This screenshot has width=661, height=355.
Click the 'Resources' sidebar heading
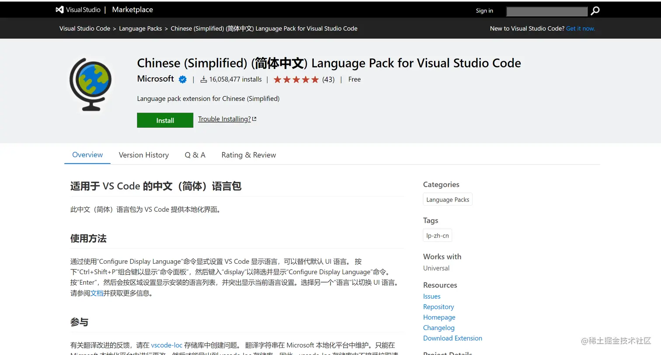(440, 285)
